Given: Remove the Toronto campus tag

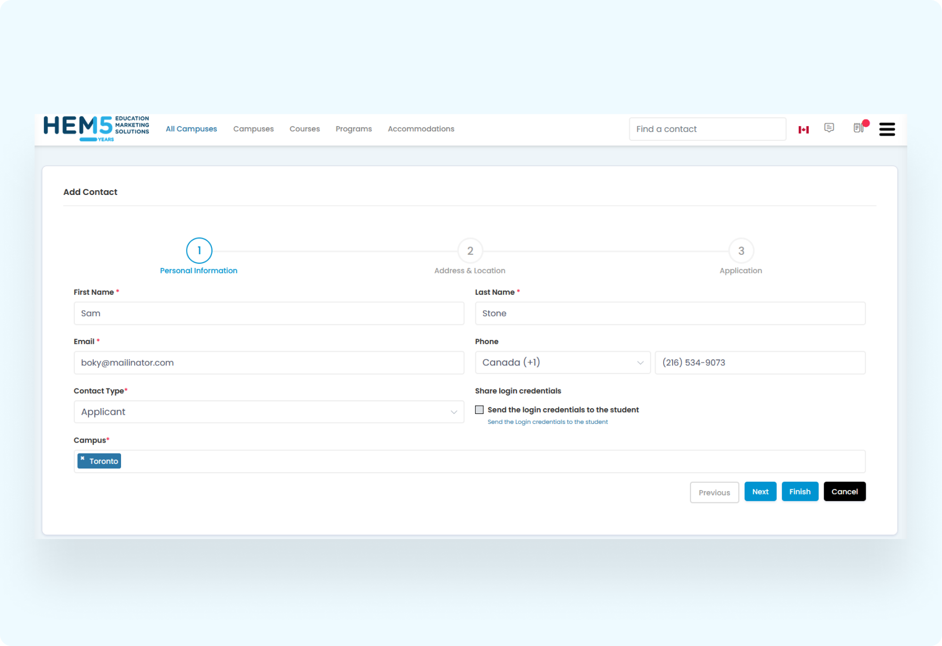Looking at the screenshot, I should (82, 458).
